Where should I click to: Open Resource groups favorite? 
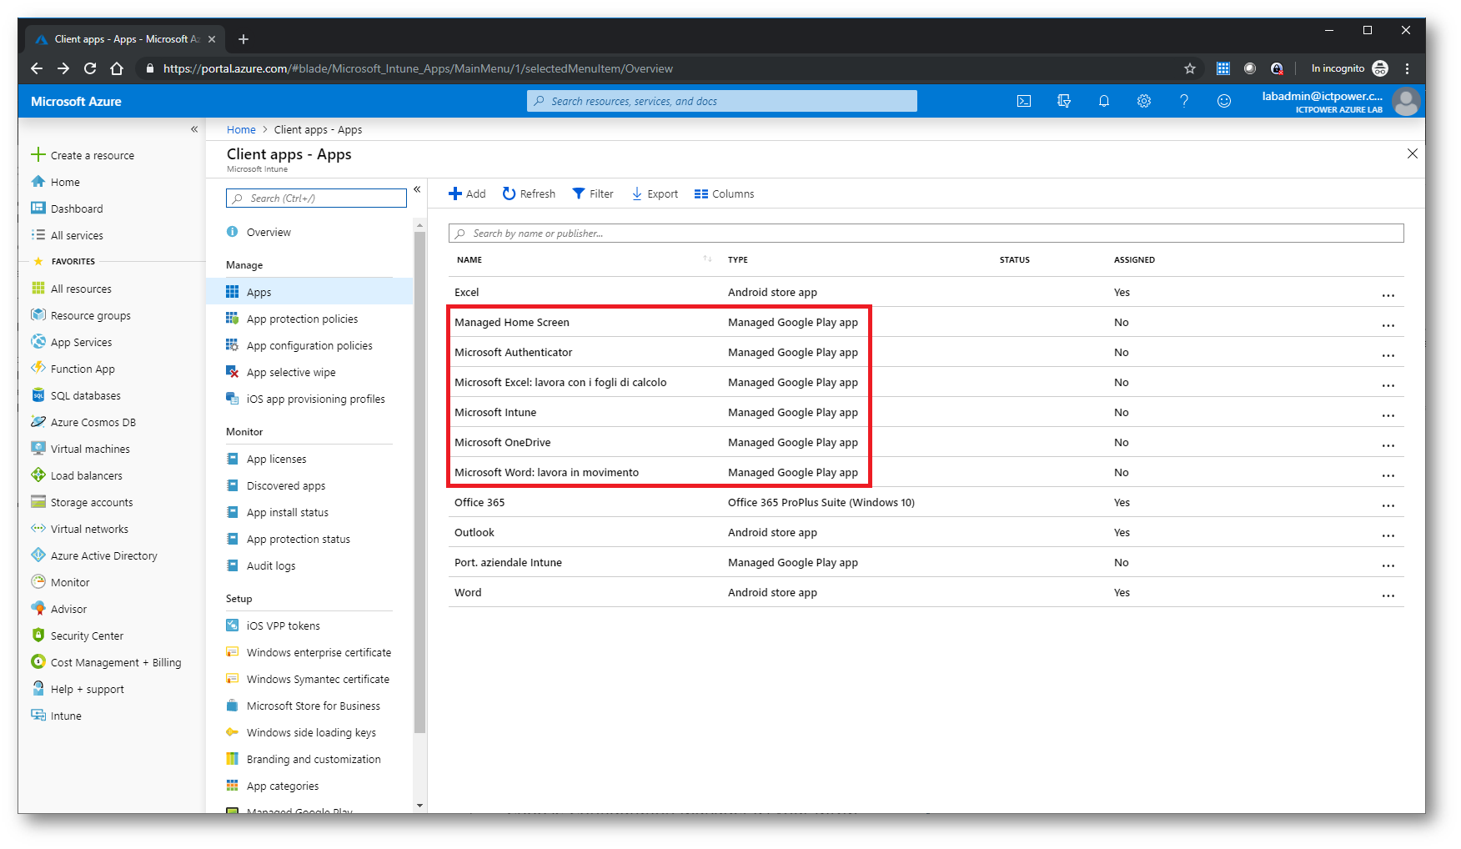pyautogui.click(x=81, y=315)
